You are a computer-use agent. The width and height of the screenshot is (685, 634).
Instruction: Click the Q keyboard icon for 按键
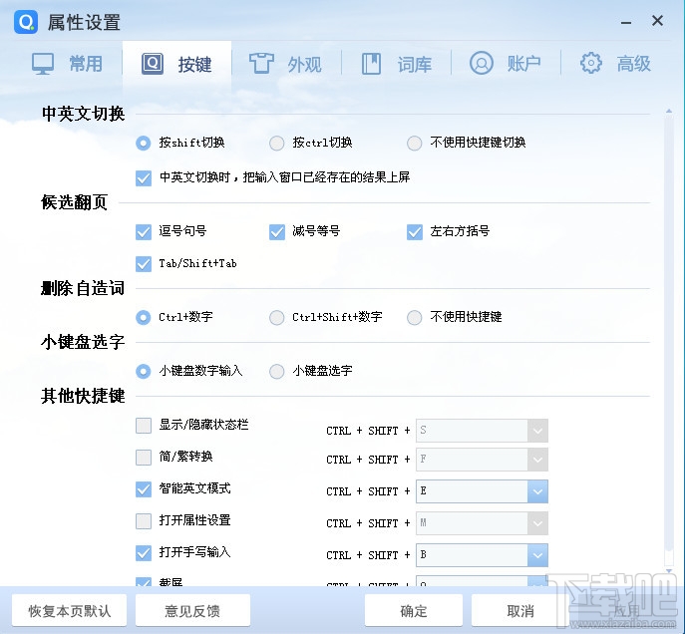pos(152,64)
